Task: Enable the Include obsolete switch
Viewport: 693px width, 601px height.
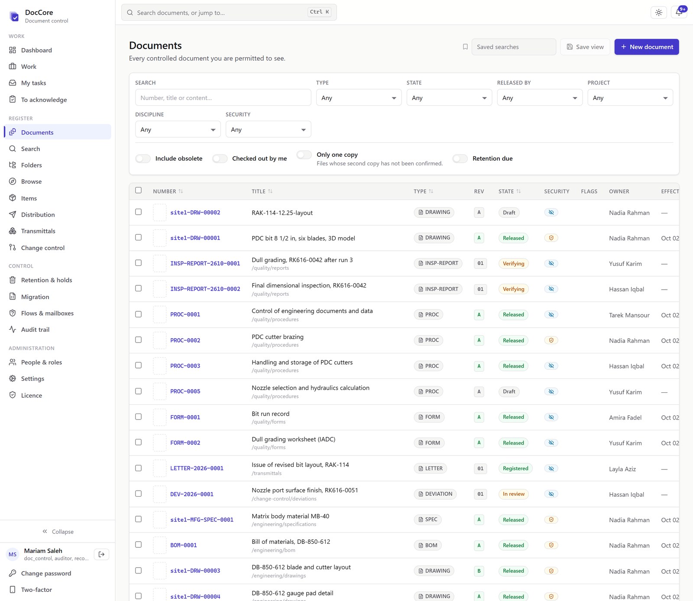Action: click(143, 158)
